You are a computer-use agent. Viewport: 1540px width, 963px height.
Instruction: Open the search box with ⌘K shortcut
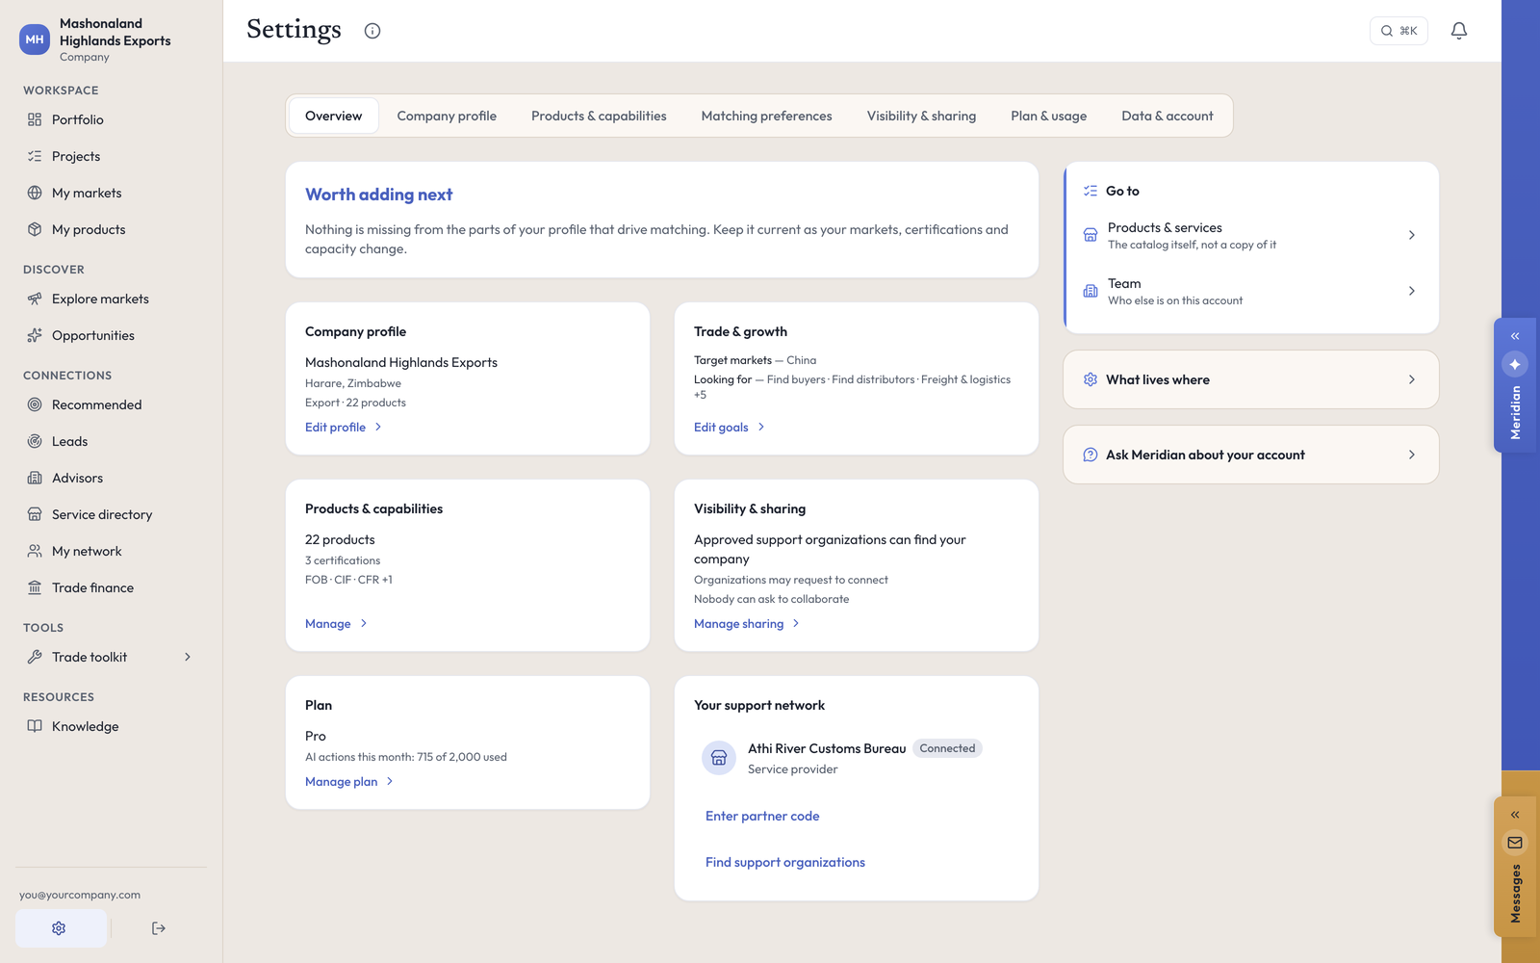(1399, 31)
